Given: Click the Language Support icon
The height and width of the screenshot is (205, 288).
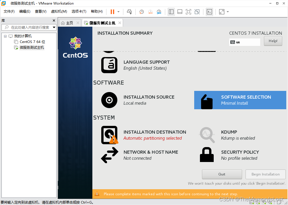Looking at the screenshot, I should coord(109,65).
